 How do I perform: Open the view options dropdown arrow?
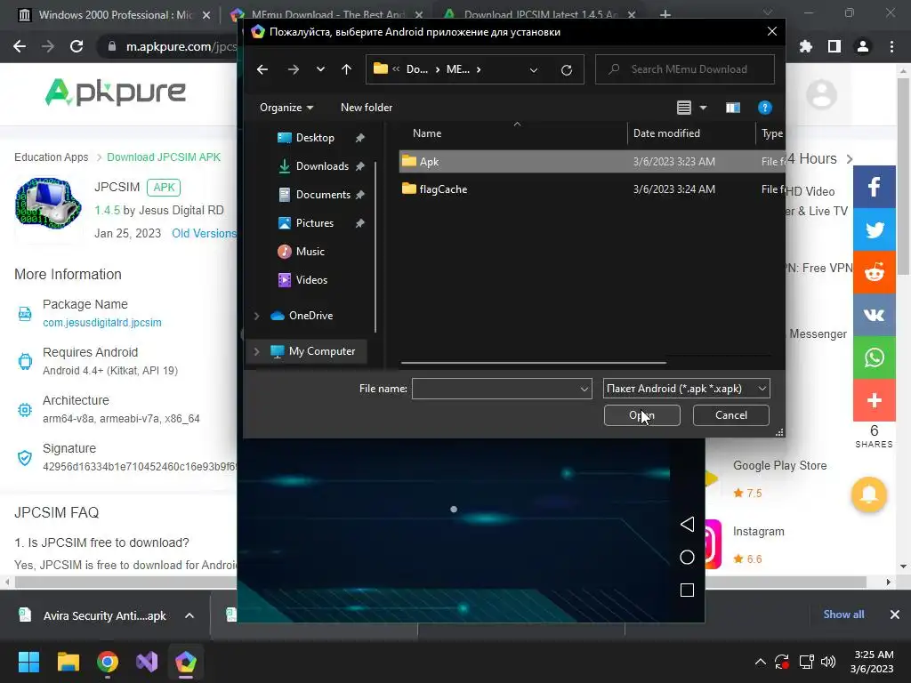click(x=703, y=108)
